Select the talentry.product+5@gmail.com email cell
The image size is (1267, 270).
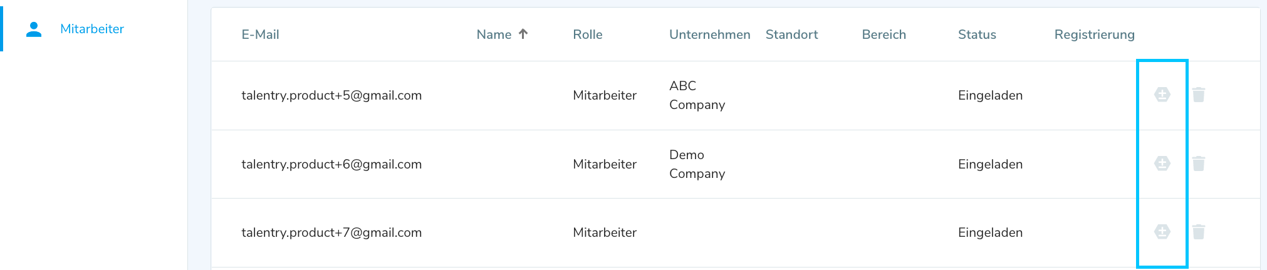331,95
